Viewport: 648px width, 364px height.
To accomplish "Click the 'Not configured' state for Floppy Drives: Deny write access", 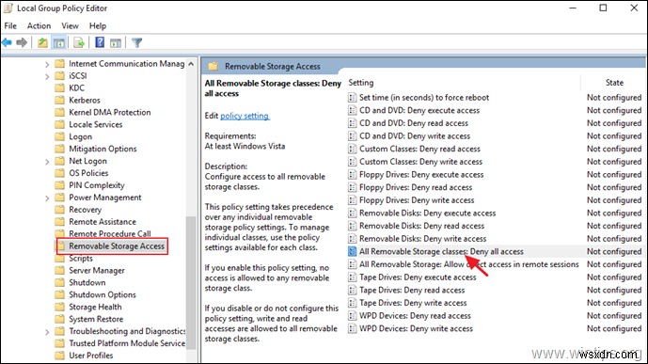I will [614, 200].
